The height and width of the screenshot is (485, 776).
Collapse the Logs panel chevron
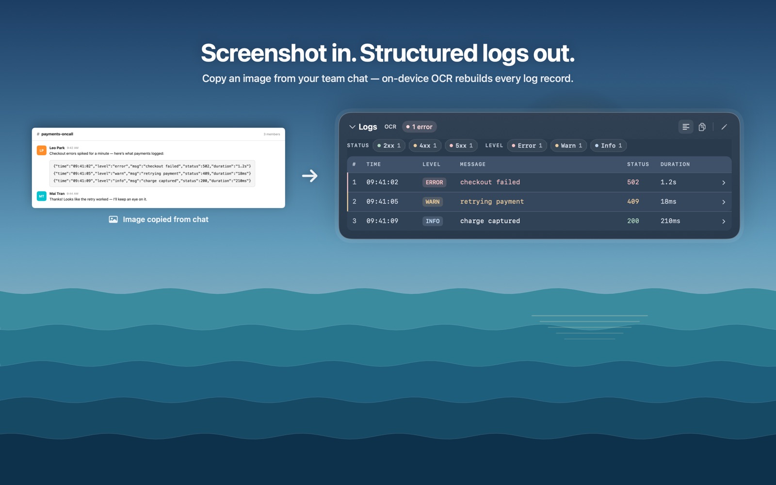pos(352,127)
